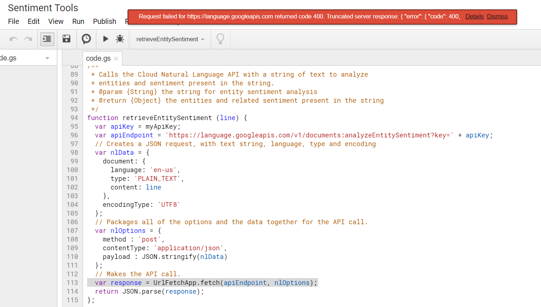541x307 pixels.
Task: Debug the selected function with bug icon
Action: [x=120, y=39]
